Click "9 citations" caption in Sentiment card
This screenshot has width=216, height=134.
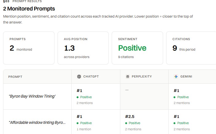[126, 57]
